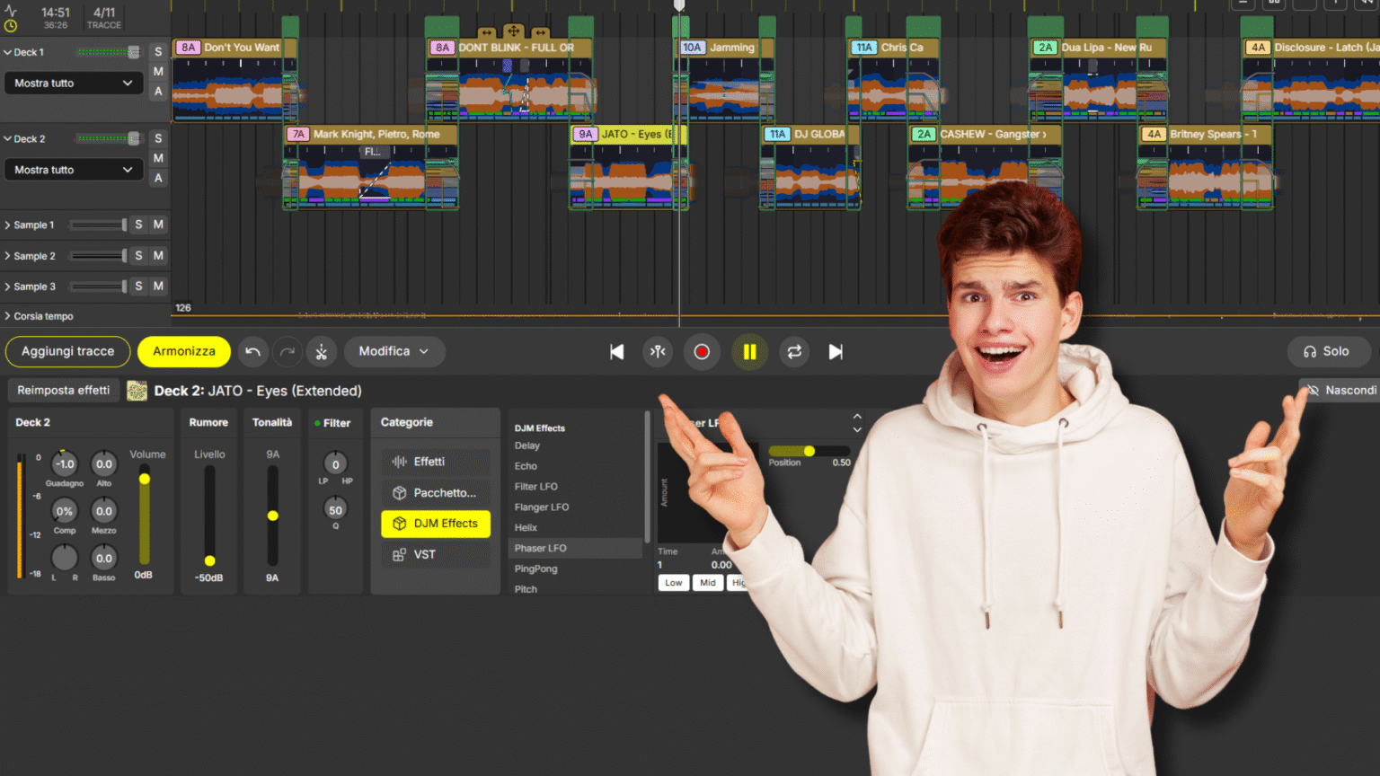This screenshot has width=1380, height=776.
Task: Select the Delay effect
Action: point(527,445)
